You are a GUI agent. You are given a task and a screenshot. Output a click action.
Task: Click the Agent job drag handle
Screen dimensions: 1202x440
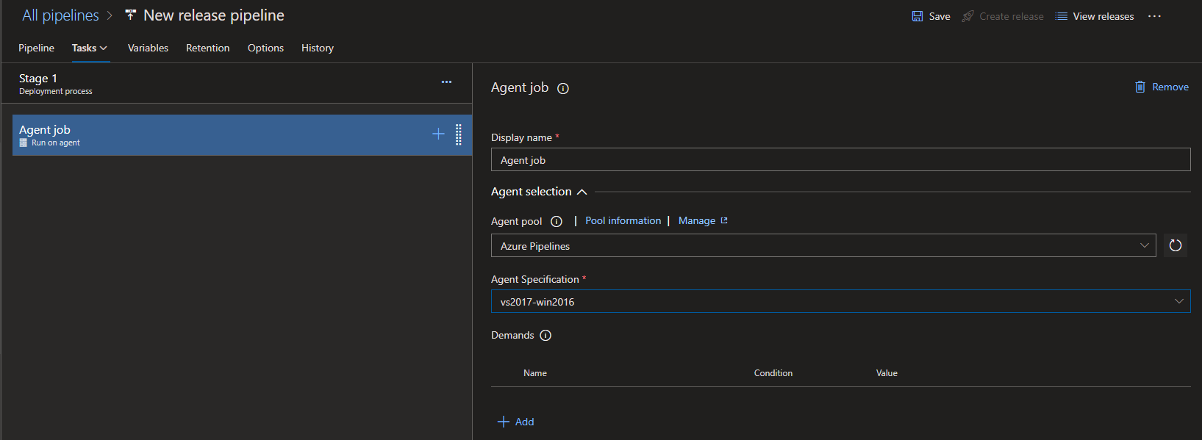click(459, 134)
